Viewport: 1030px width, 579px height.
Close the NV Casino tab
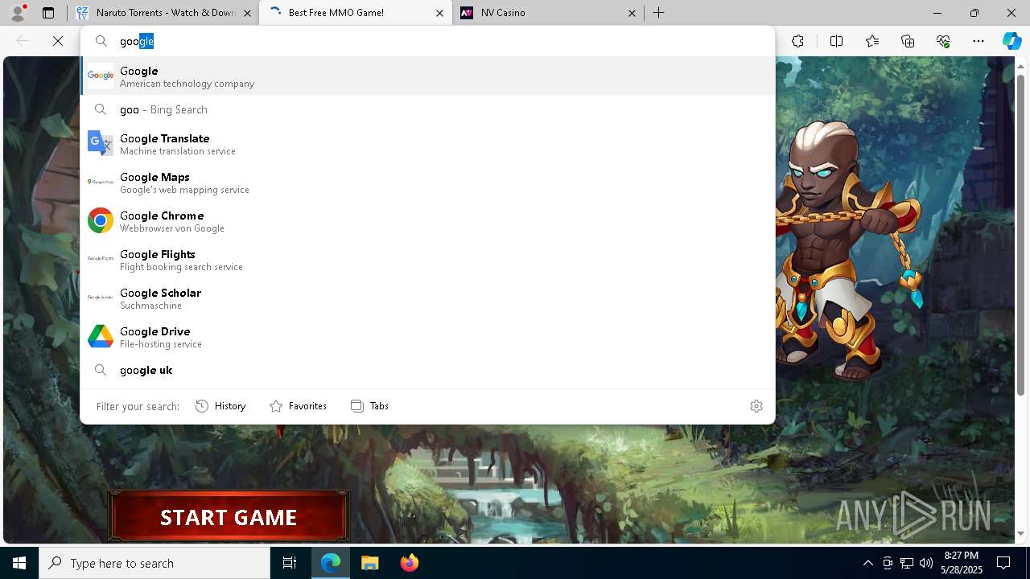pyautogui.click(x=632, y=13)
